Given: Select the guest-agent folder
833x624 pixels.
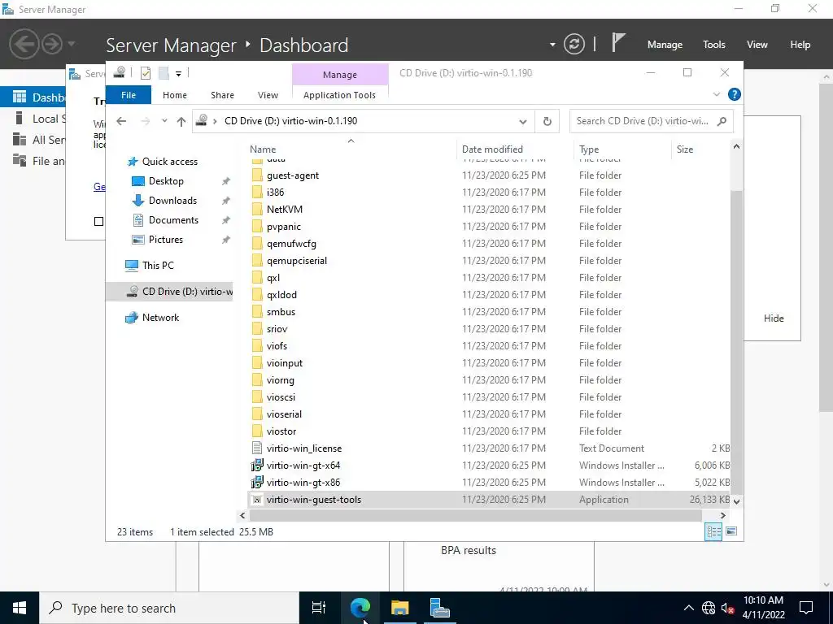Looking at the screenshot, I should pos(293,175).
